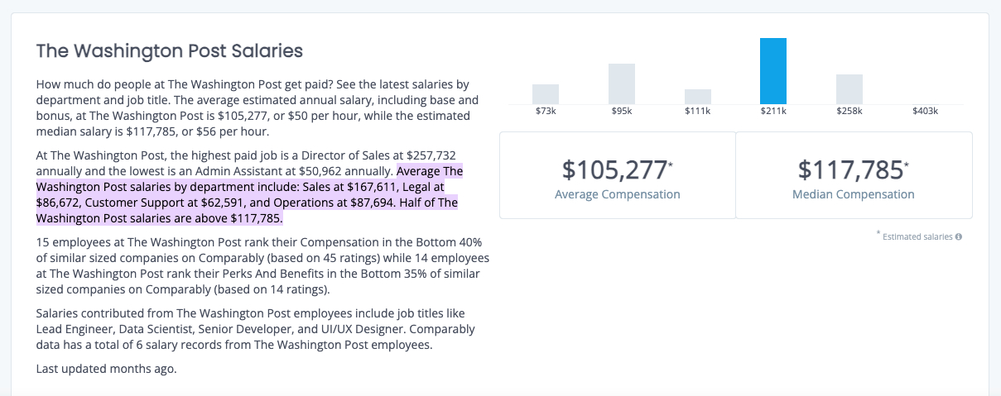Click The Washington Post Salaries heading
Screen dimensions: 1001x396
coord(170,51)
